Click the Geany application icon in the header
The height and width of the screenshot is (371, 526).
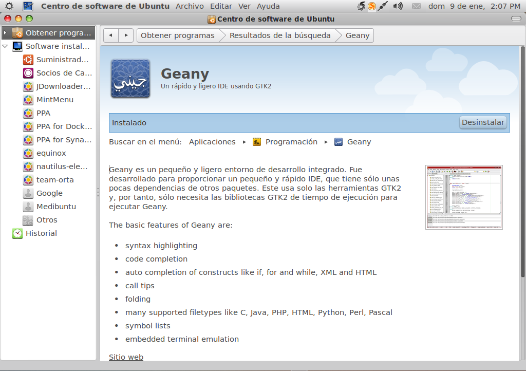point(130,78)
